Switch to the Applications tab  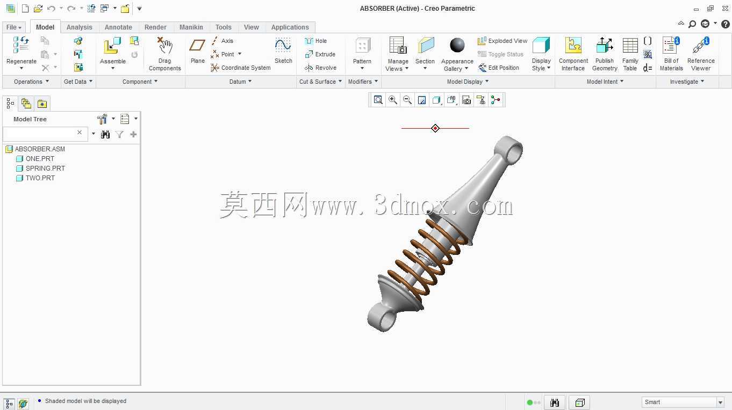(290, 27)
